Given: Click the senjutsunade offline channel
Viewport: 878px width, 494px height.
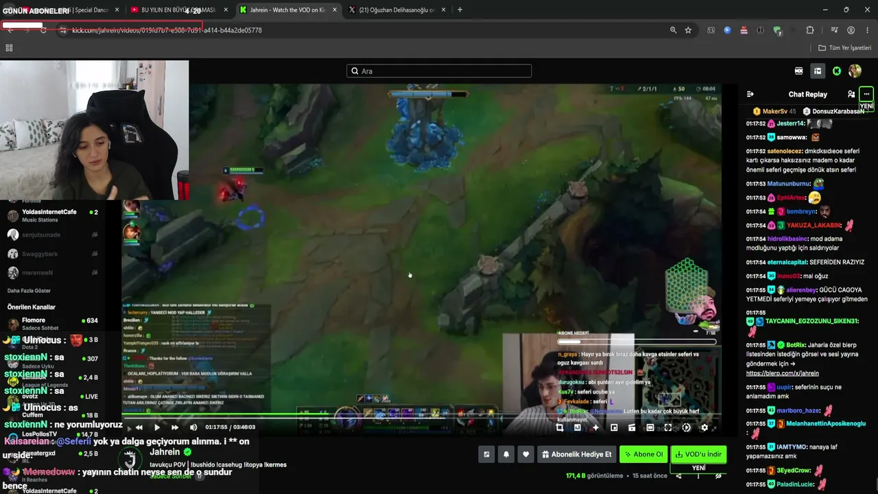Looking at the screenshot, I should tap(52, 235).
